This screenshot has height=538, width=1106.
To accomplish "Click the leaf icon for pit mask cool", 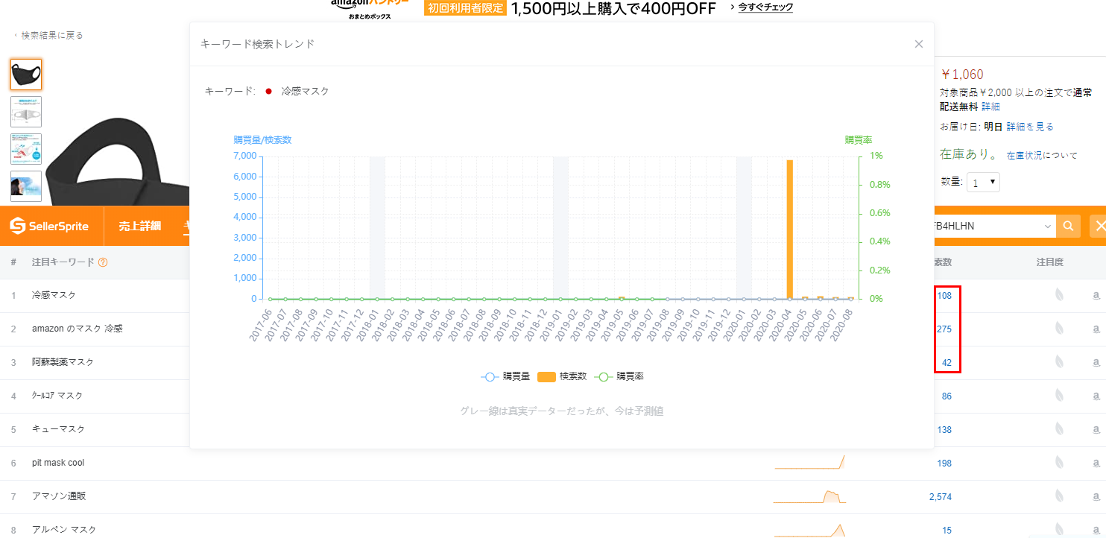I will click(1059, 463).
